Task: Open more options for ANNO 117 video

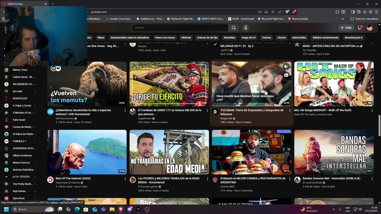Action: coord(207,110)
